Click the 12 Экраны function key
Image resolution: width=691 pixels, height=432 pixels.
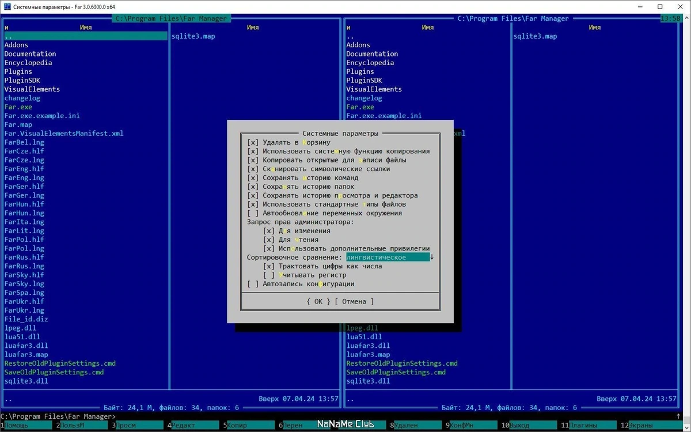(x=651, y=425)
